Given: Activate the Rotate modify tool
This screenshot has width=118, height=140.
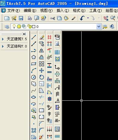Looking at the screenshot, I should (42, 77).
